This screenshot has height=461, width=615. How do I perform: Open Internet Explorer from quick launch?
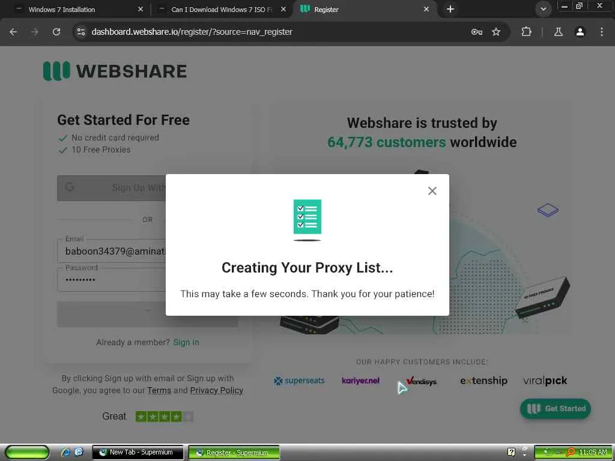pos(65,453)
